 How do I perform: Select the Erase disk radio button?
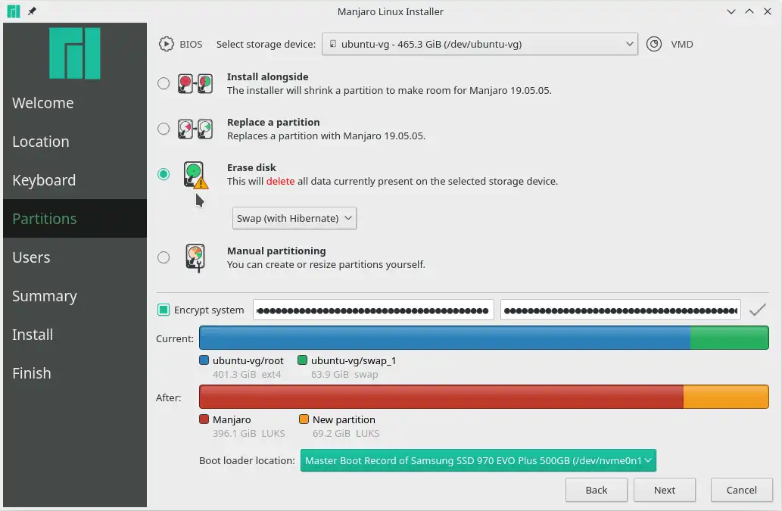(164, 174)
